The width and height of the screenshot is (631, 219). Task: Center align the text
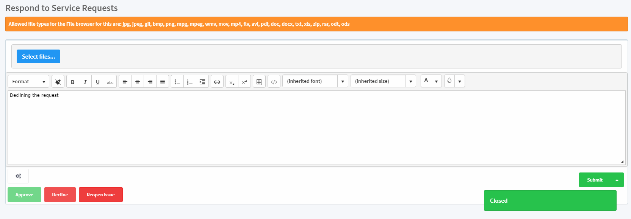(x=138, y=82)
